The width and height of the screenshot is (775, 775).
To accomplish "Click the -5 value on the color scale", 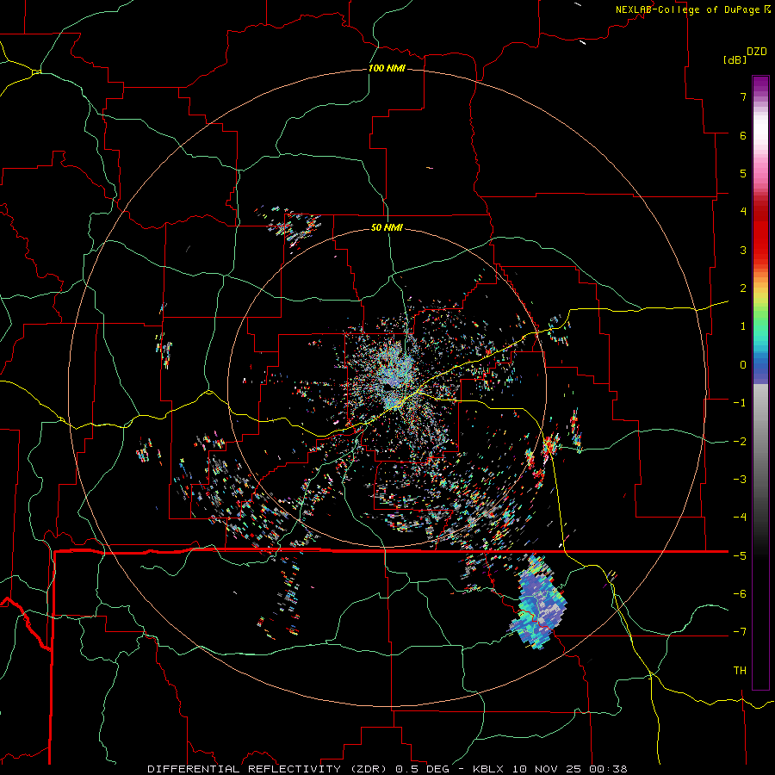I will (740, 556).
